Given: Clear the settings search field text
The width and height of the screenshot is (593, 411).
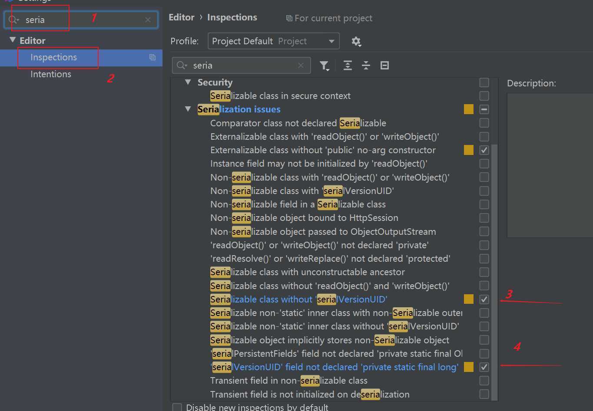Looking at the screenshot, I should pyautogui.click(x=148, y=20).
